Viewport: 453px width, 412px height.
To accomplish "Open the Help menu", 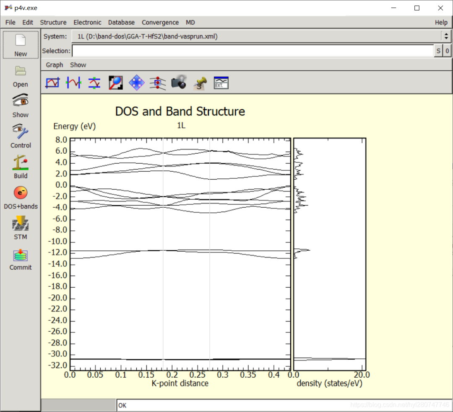I will click(441, 23).
